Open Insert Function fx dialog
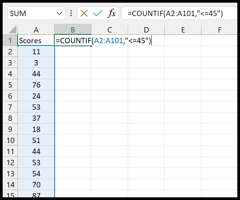Screen dimensions: 240x200 [112, 13]
